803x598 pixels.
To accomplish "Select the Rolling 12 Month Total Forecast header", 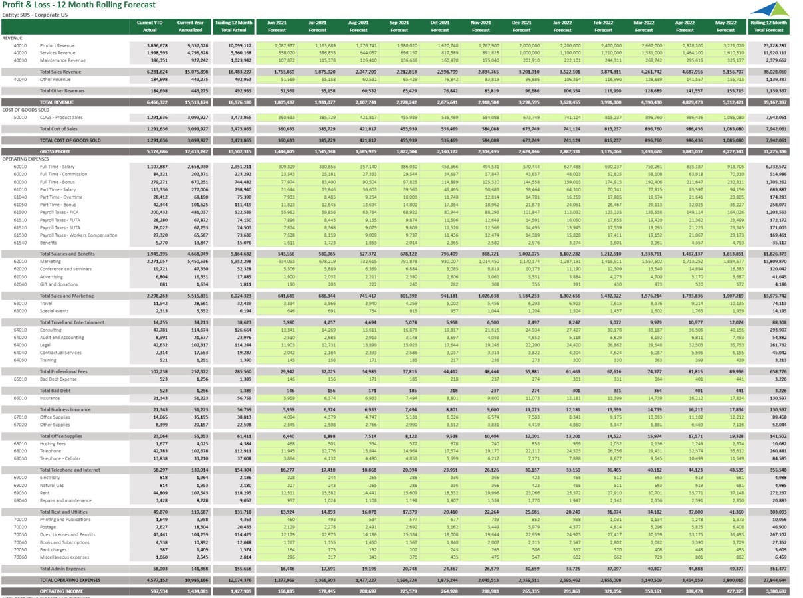I will click(768, 26).
